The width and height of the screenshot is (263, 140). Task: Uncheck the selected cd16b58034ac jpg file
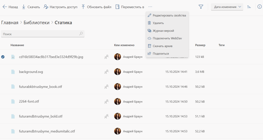(3, 57)
